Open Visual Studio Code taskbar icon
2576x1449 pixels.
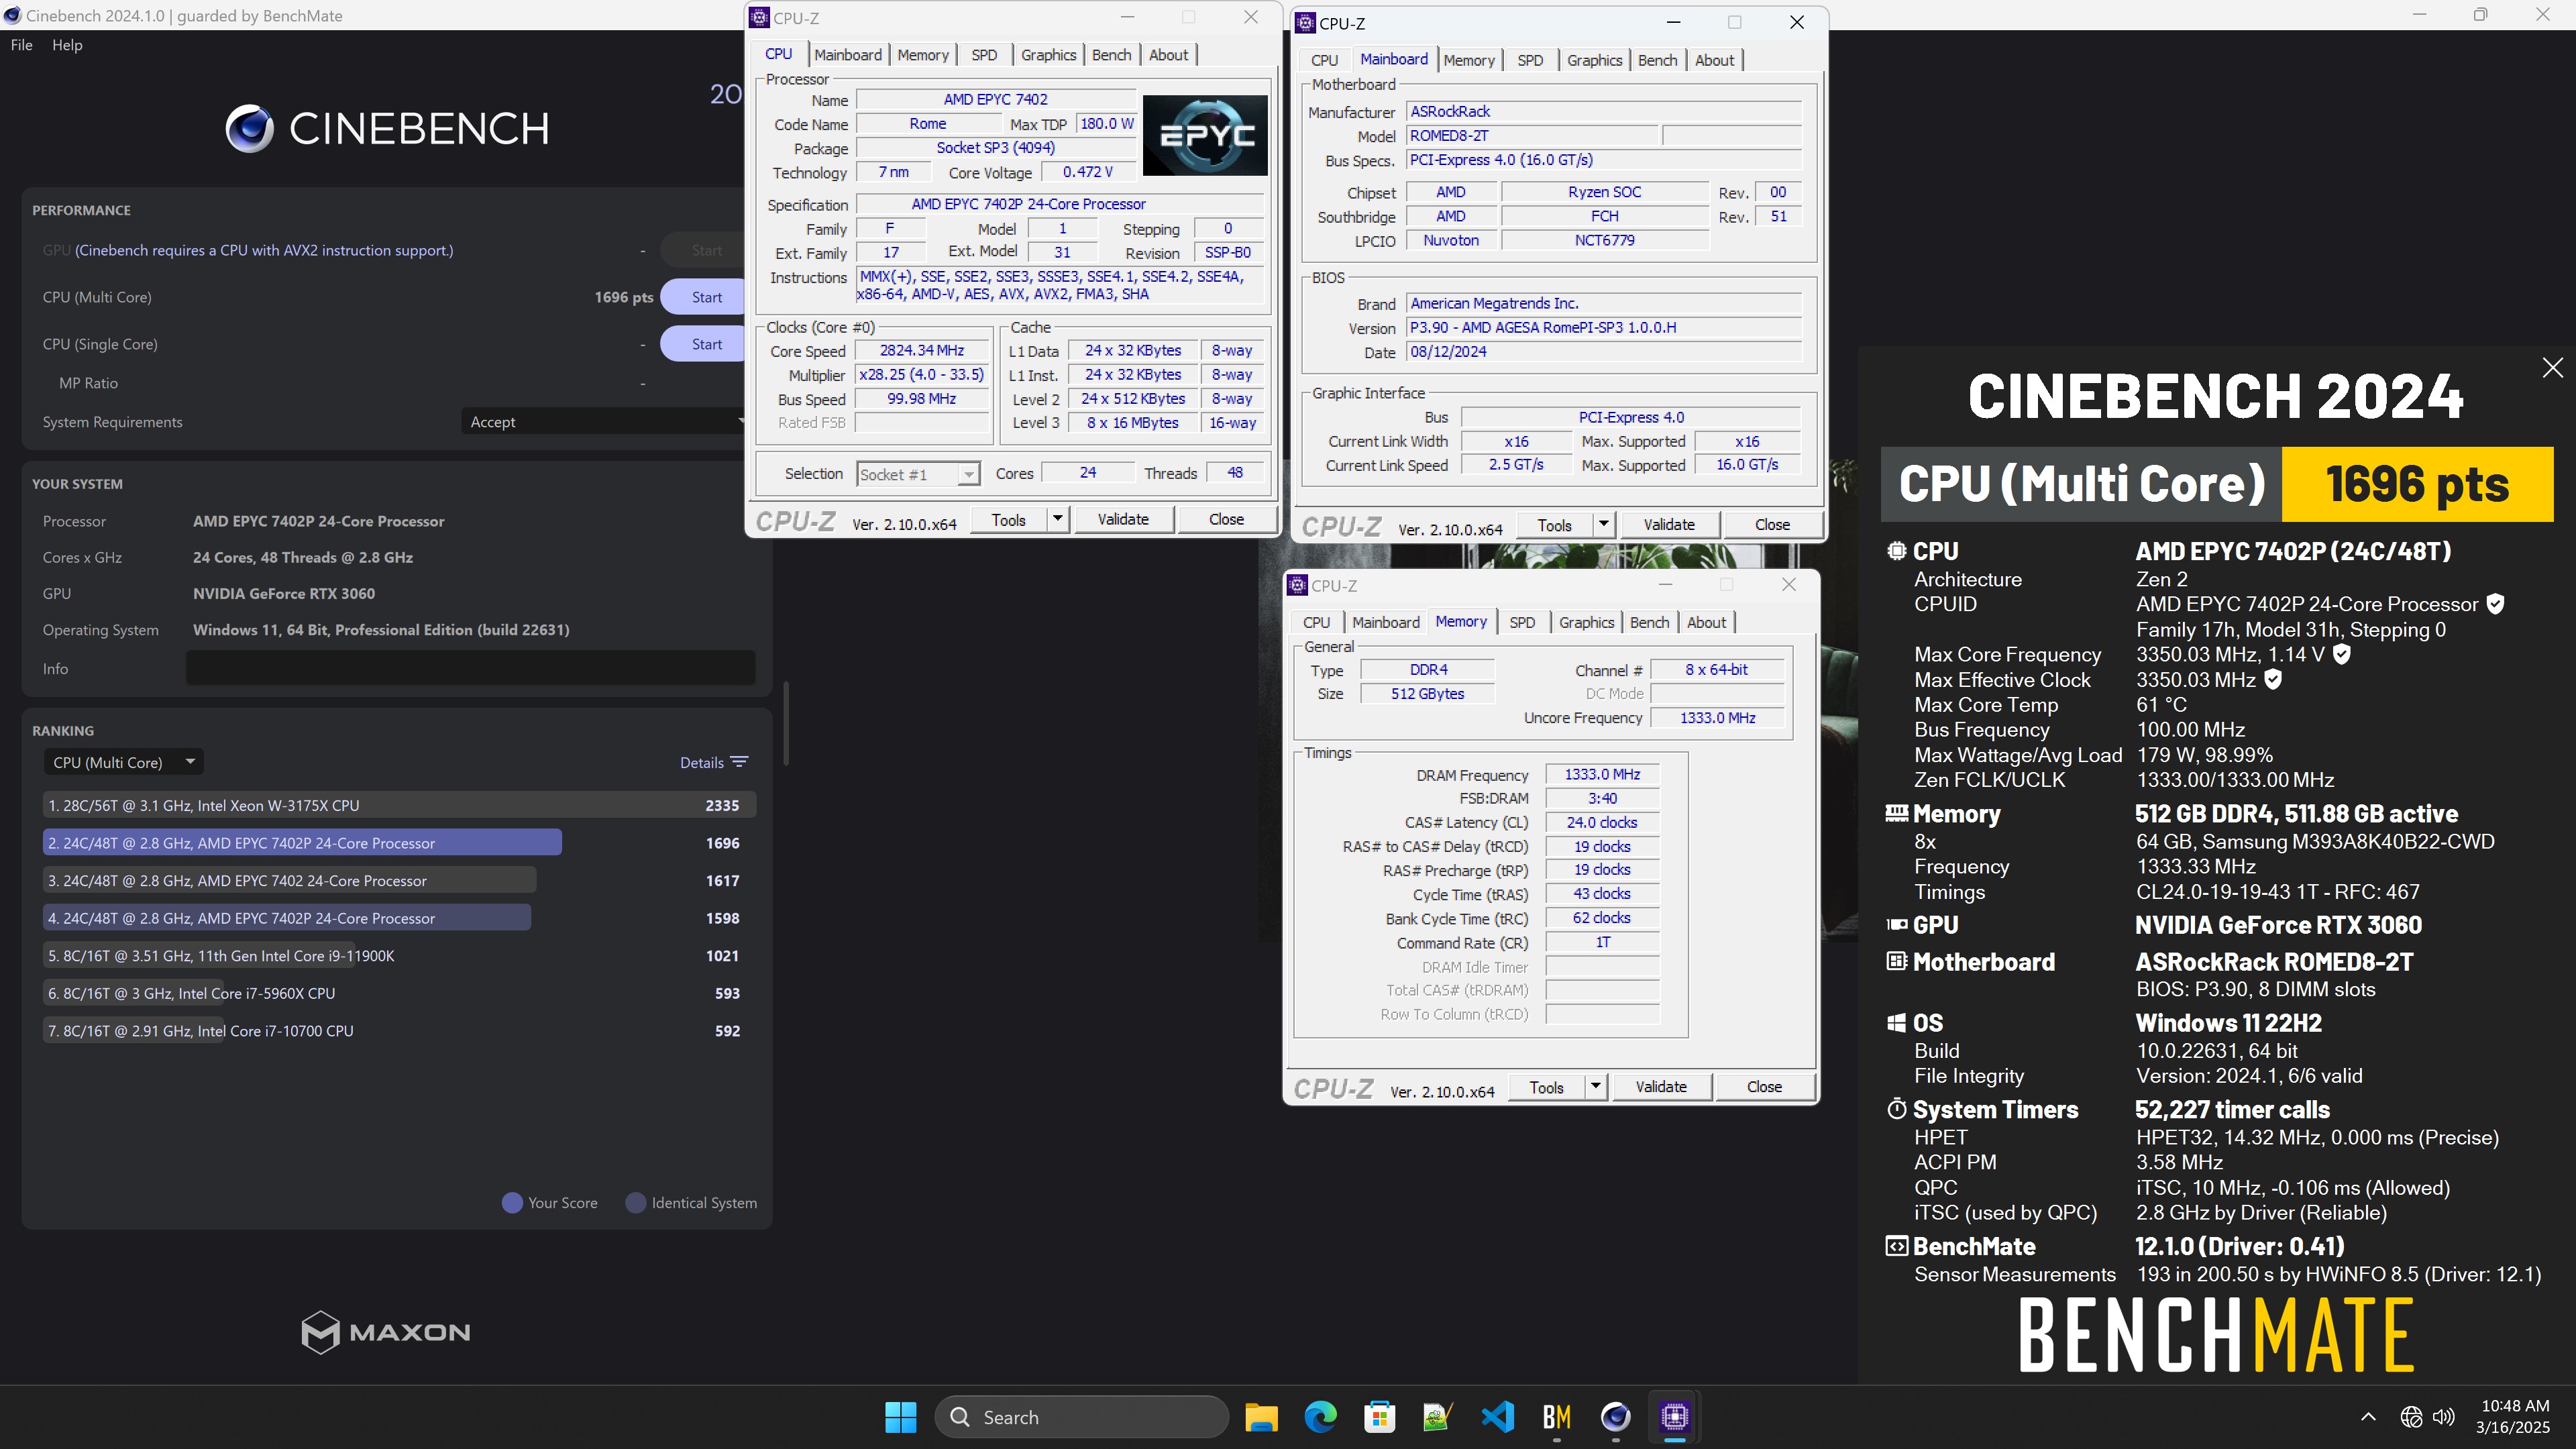click(1498, 1417)
